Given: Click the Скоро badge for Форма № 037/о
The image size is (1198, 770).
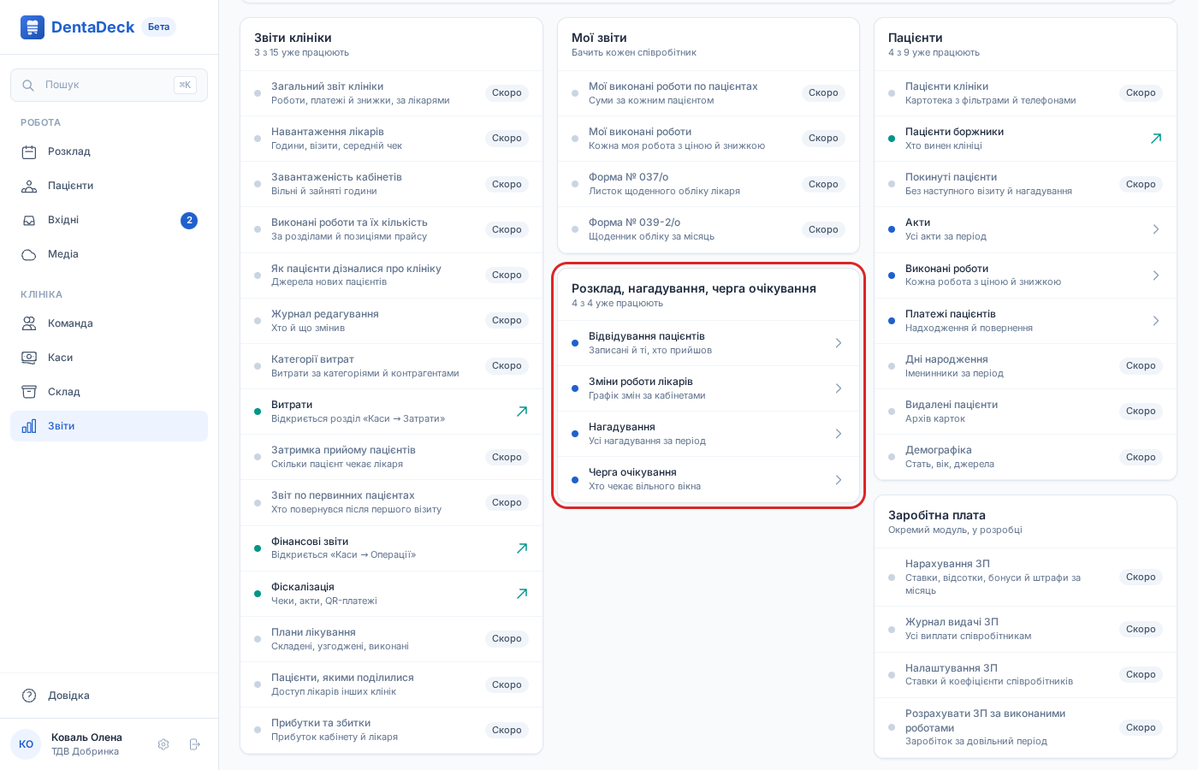Looking at the screenshot, I should (823, 184).
